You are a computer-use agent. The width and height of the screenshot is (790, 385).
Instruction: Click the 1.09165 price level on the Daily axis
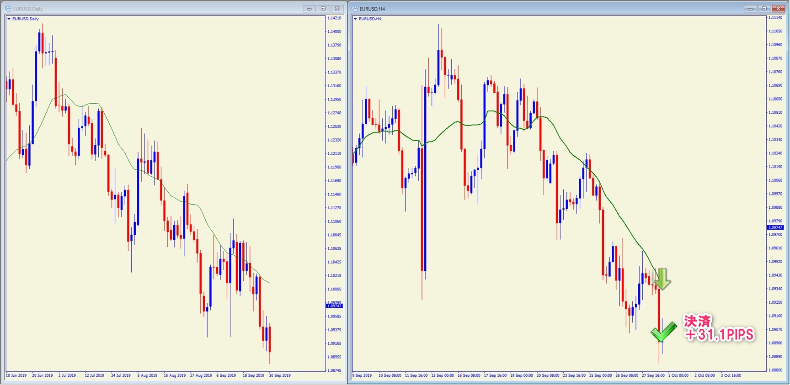pos(334,343)
